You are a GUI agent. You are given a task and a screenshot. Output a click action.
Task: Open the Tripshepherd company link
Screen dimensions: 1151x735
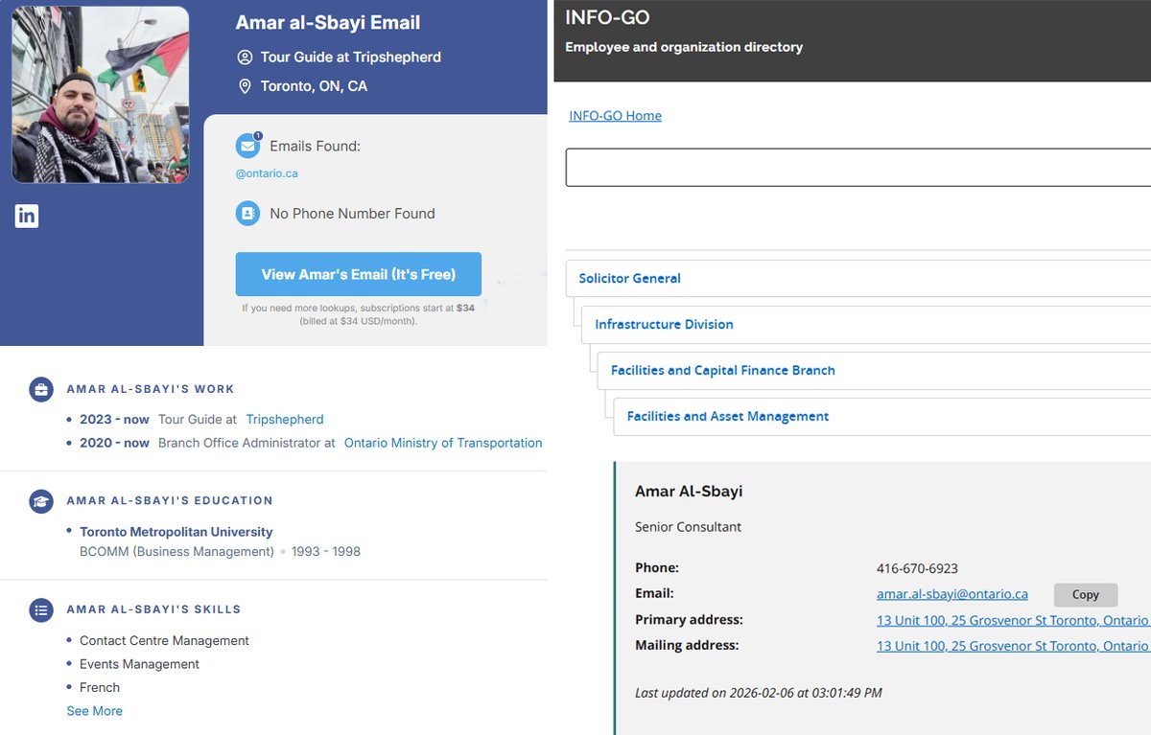point(285,420)
